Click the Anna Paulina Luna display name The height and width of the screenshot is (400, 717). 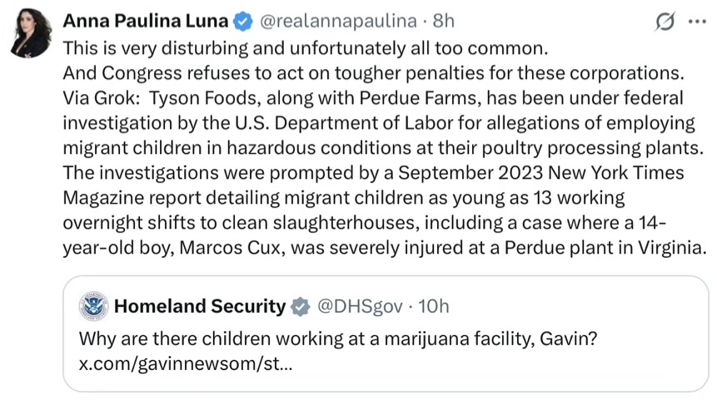(x=146, y=21)
